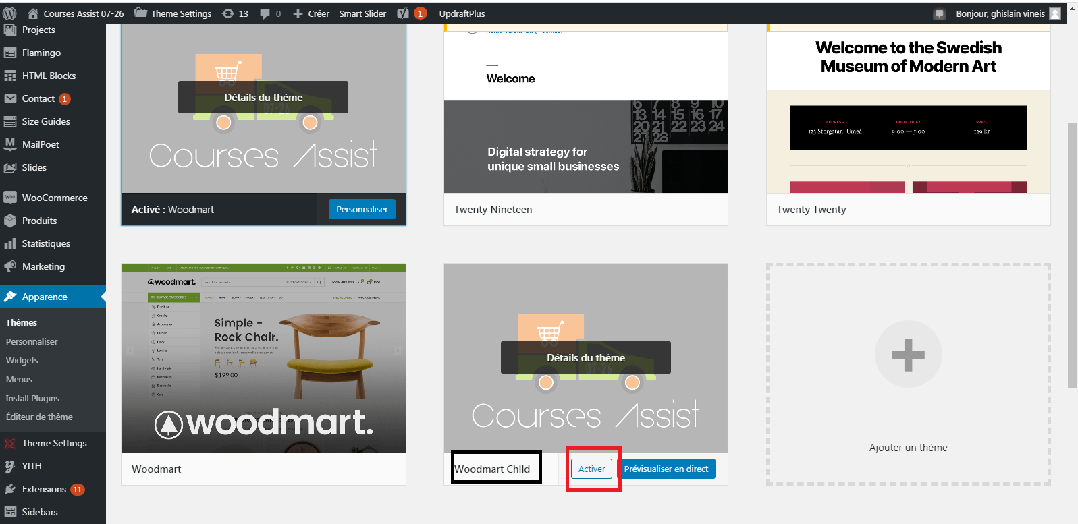Screen dimensions: 1078x524
Task: Click the Flamingo icon in the sidebar
Action: coord(10,53)
